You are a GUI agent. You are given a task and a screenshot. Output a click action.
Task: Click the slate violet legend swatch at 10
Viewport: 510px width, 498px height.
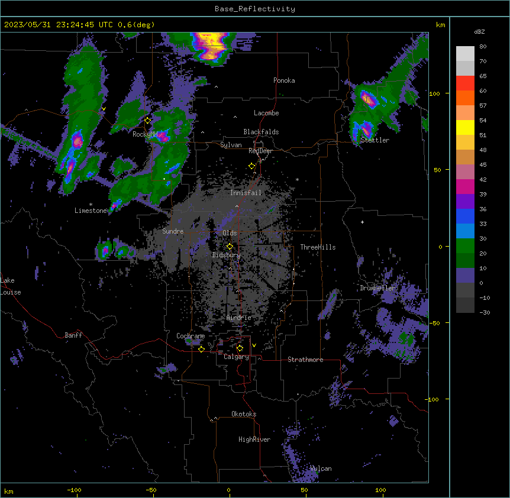pyautogui.click(x=465, y=276)
